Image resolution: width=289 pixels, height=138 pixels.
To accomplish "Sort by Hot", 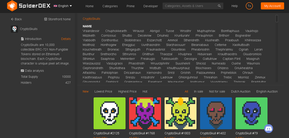I will [145, 91].
